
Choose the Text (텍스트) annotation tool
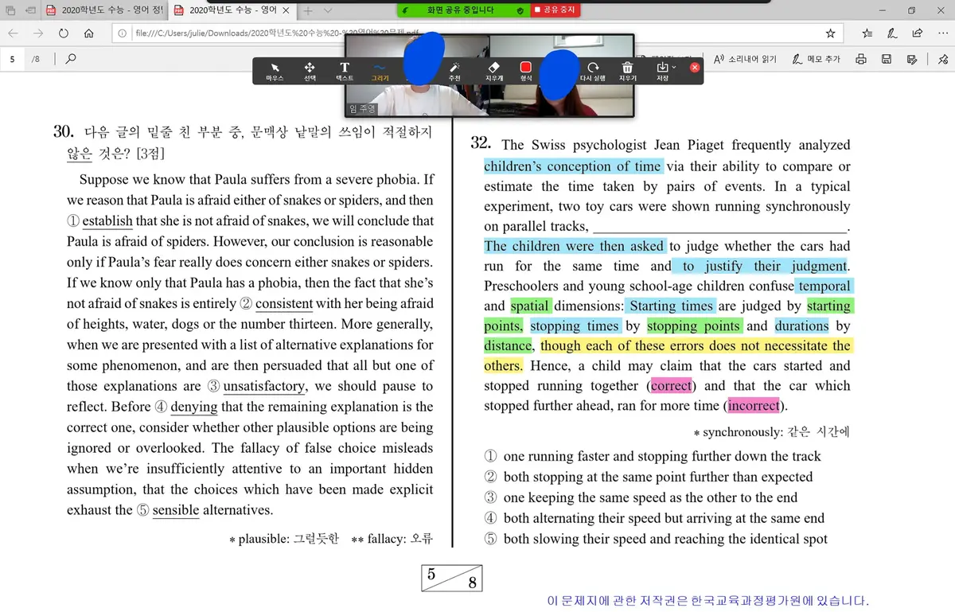click(x=345, y=71)
